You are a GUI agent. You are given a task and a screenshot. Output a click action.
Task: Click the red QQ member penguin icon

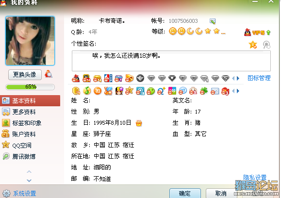(76, 78)
